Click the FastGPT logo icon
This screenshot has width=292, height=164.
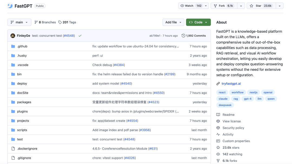10,6
